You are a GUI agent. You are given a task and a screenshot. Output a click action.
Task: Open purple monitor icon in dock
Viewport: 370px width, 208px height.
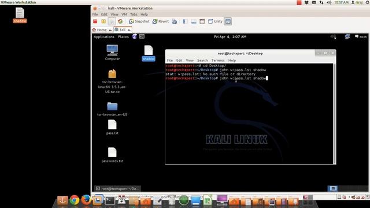222,199
